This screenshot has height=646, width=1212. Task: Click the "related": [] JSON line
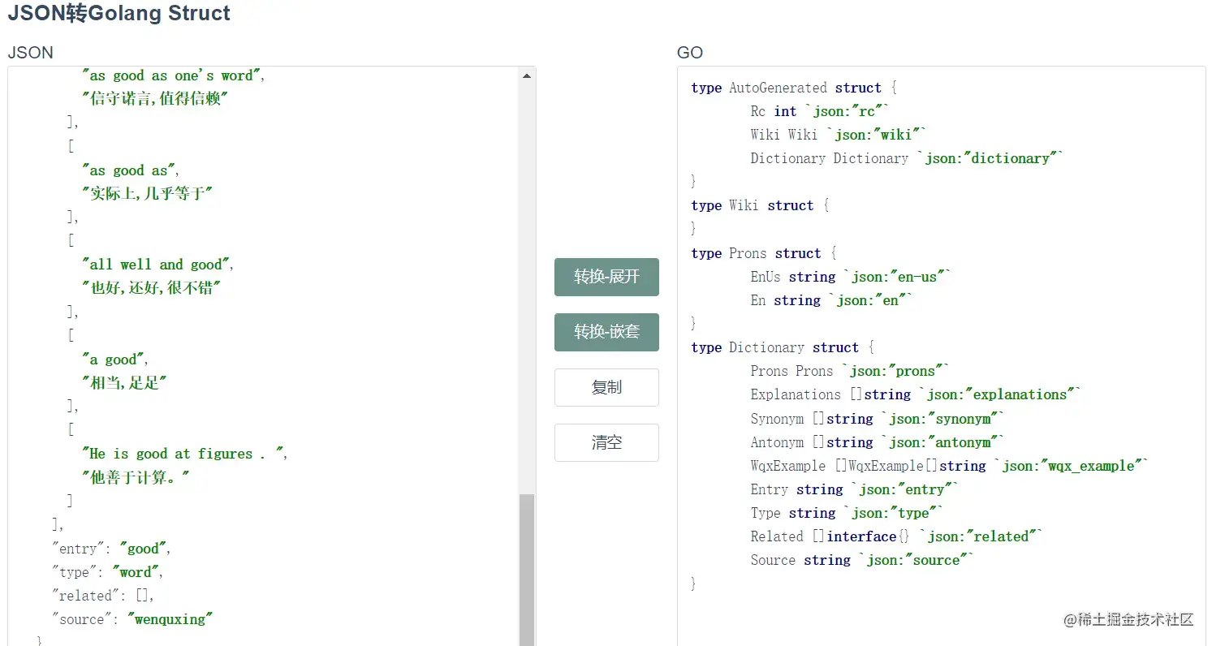click(103, 596)
